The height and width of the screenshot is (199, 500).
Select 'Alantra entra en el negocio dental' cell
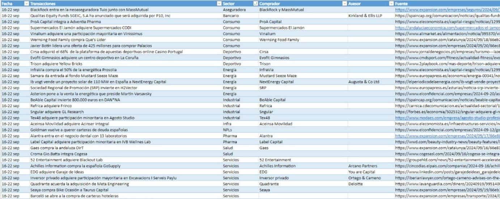coord(126,136)
